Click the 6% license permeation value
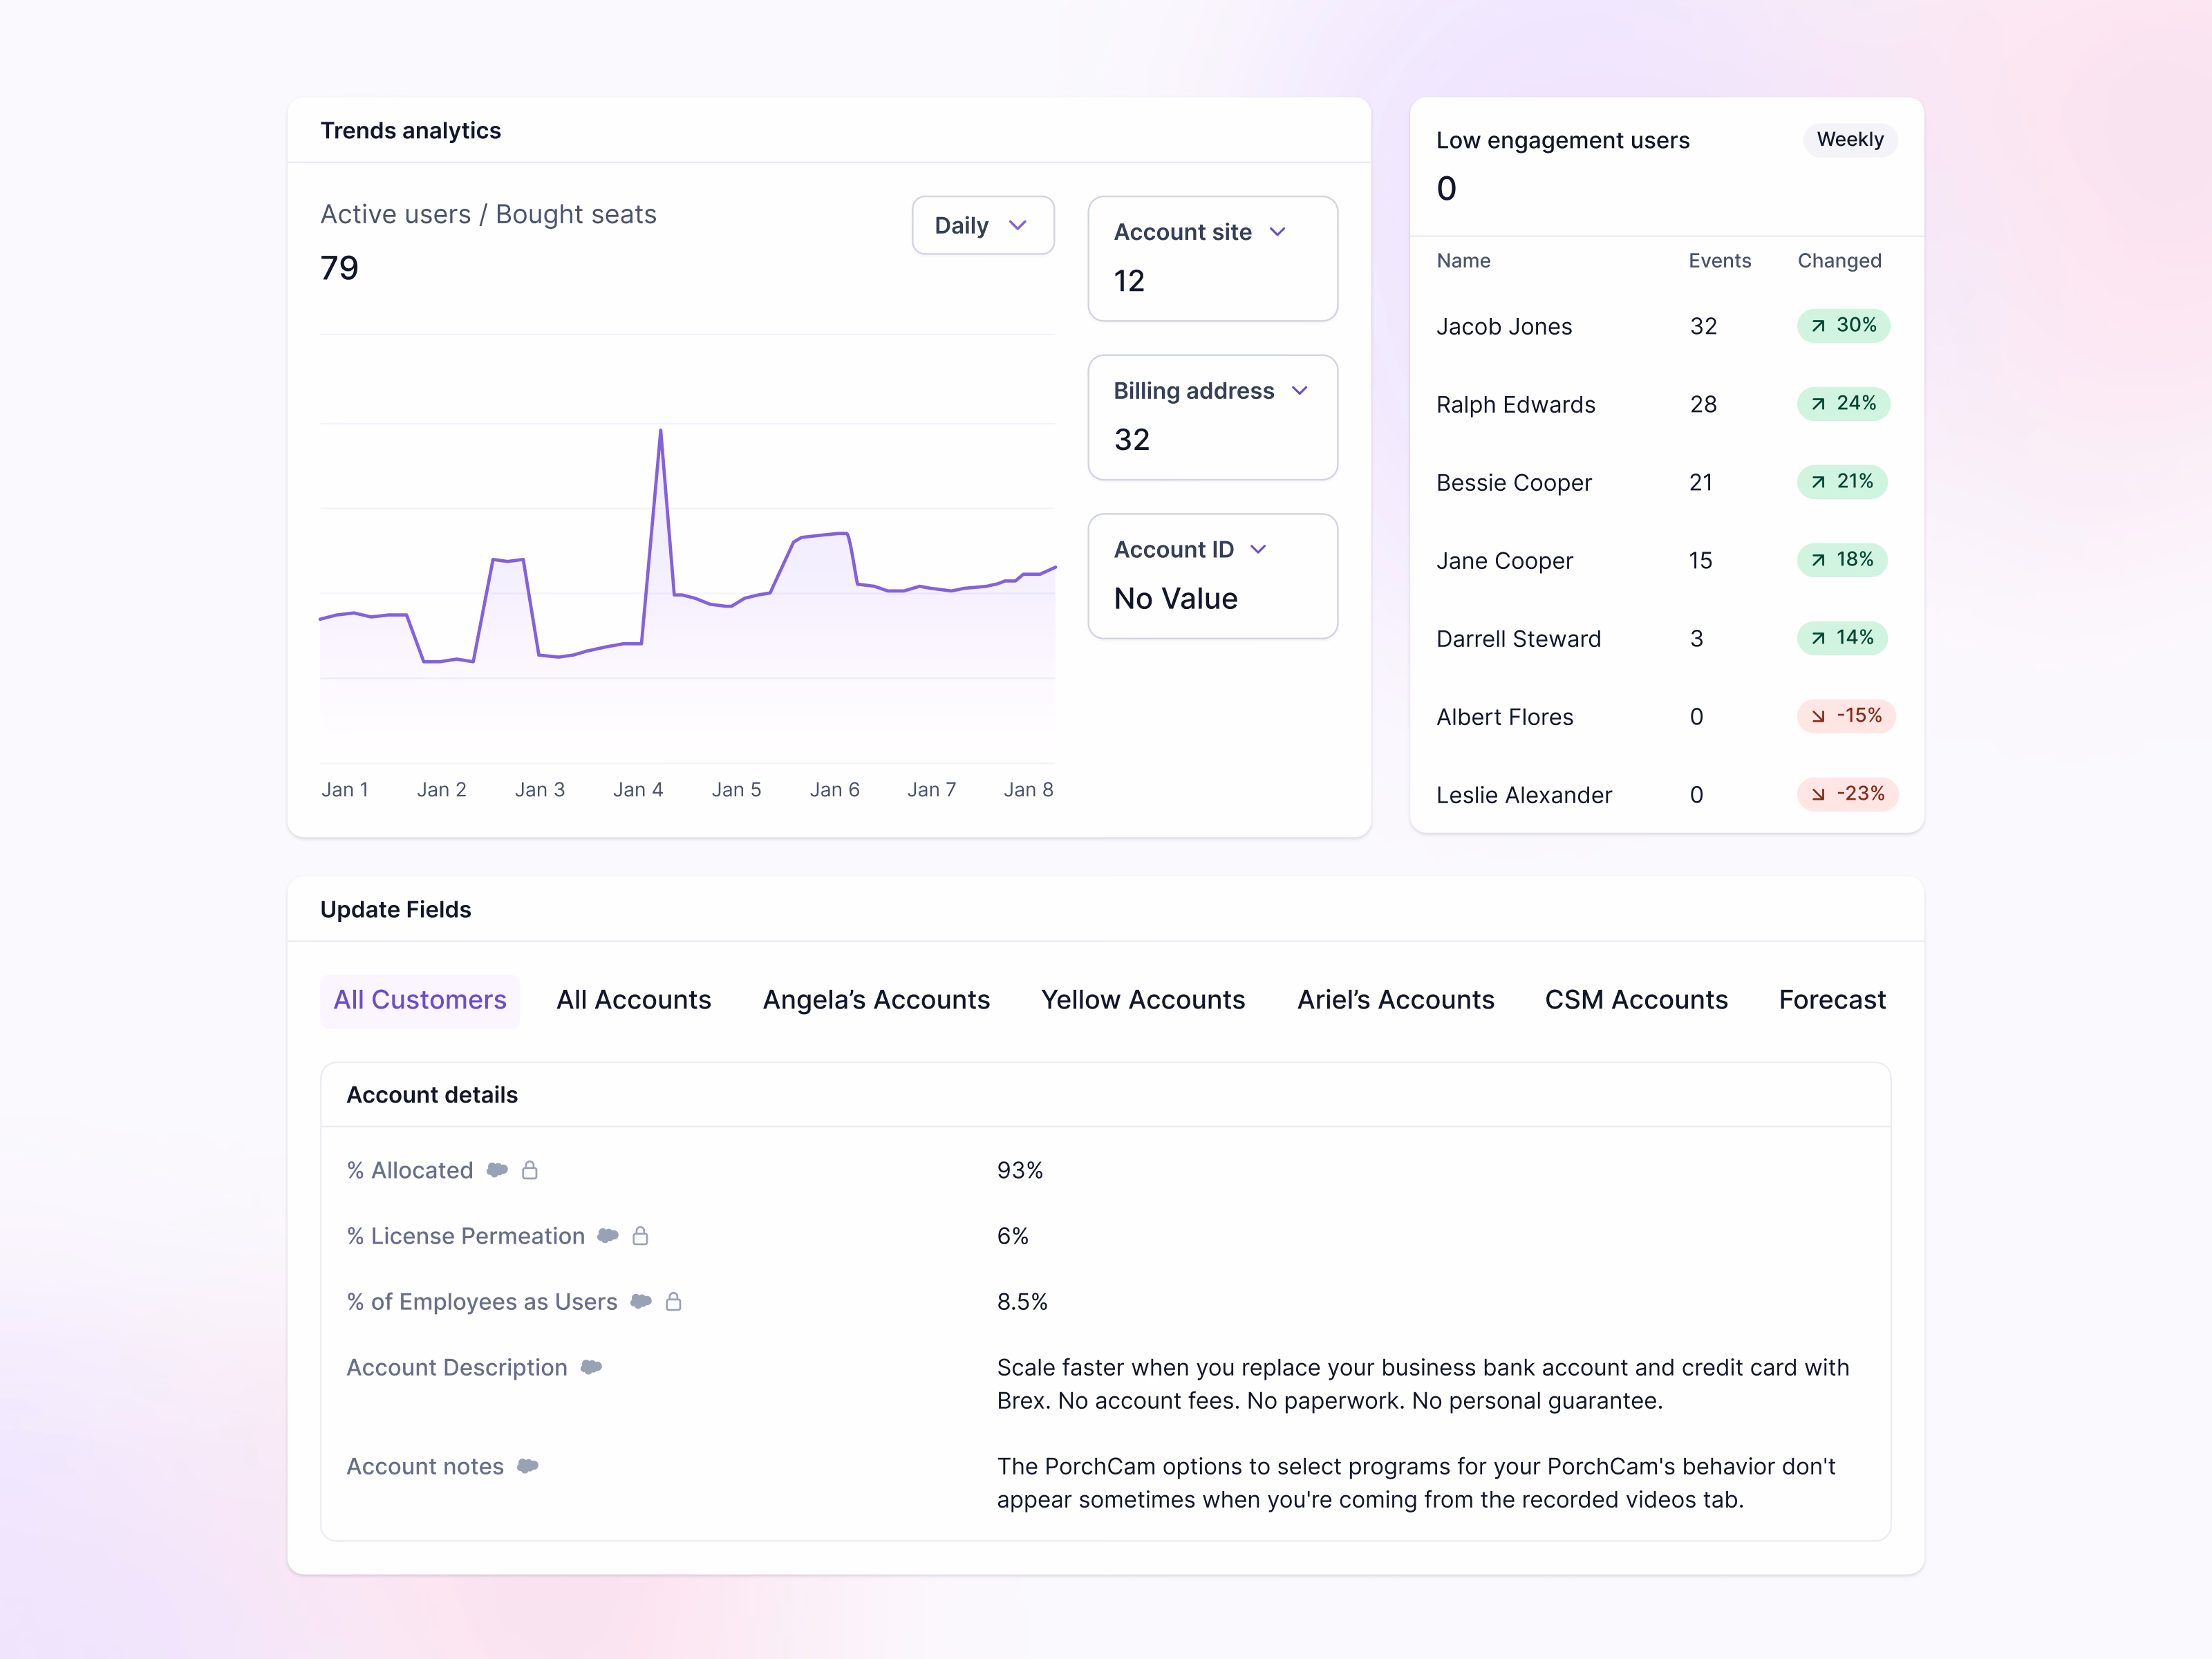2212x1659 pixels. pyautogui.click(x=1013, y=1236)
